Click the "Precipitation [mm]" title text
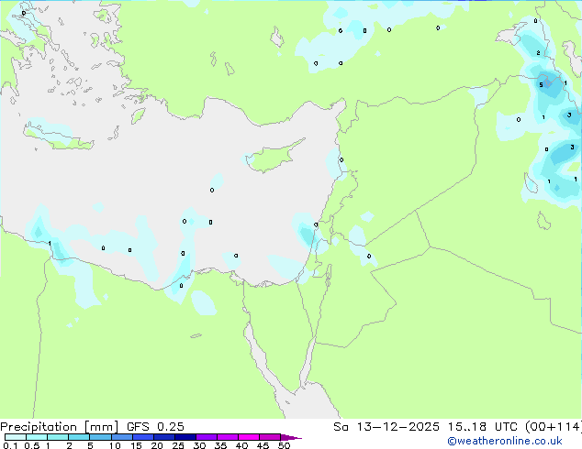This screenshot has height=449, width=582. [x=59, y=427]
